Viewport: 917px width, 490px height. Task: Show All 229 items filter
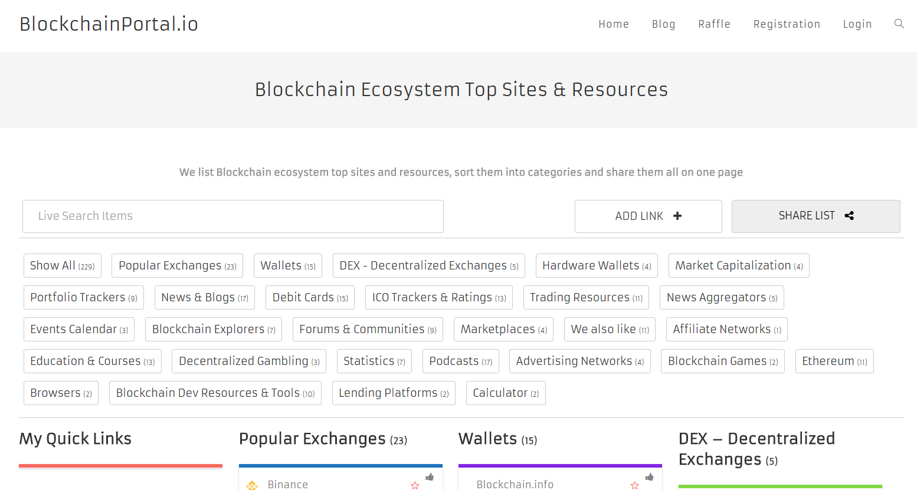[62, 266]
